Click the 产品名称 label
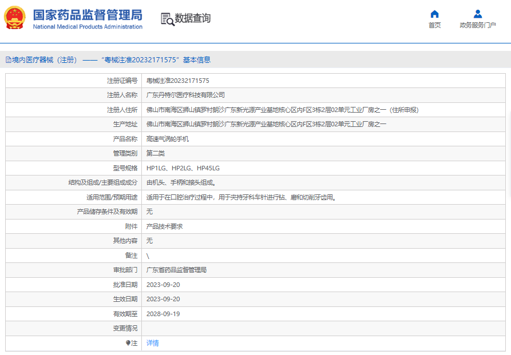 coord(125,139)
